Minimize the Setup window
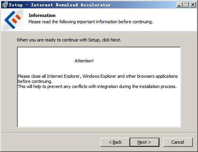The image size is (198, 152). [x=179, y=5]
